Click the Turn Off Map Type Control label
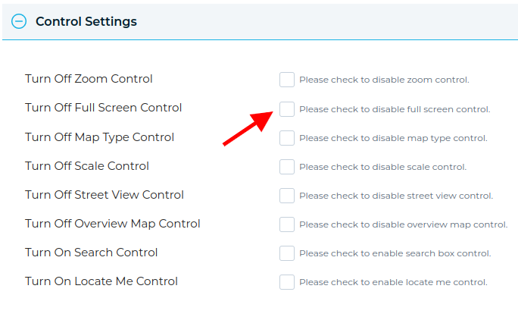This screenshot has width=518, height=317. coord(99,137)
